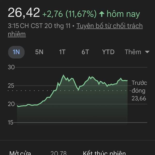Select the YTD range tab
Screen dimensions: 155x155
[x=108, y=52]
